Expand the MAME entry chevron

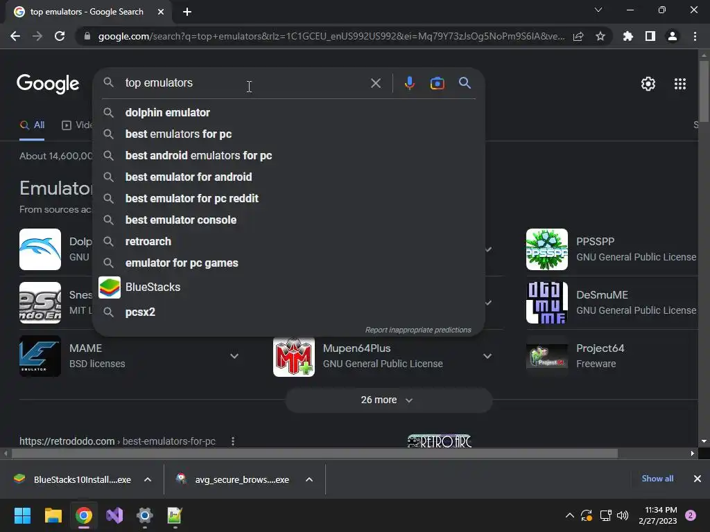pos(234,356)
